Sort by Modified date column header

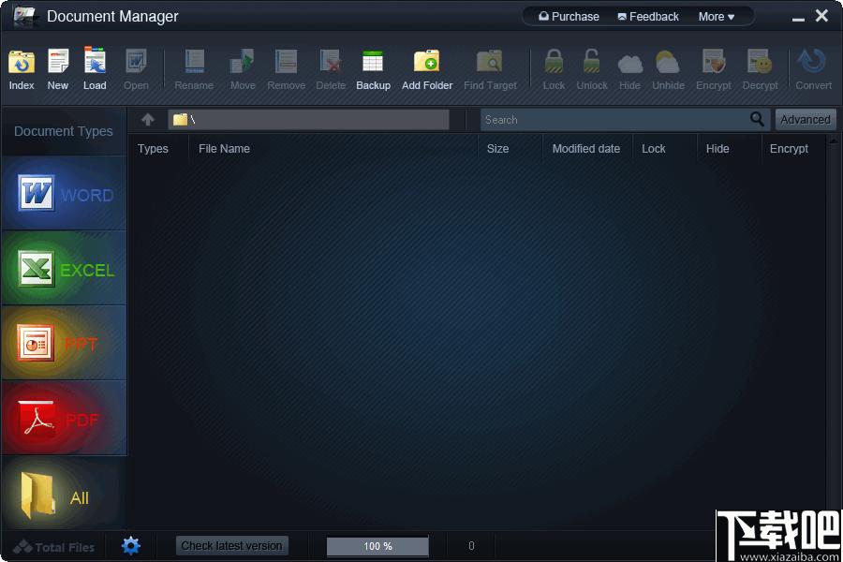(x=586, y=148)
